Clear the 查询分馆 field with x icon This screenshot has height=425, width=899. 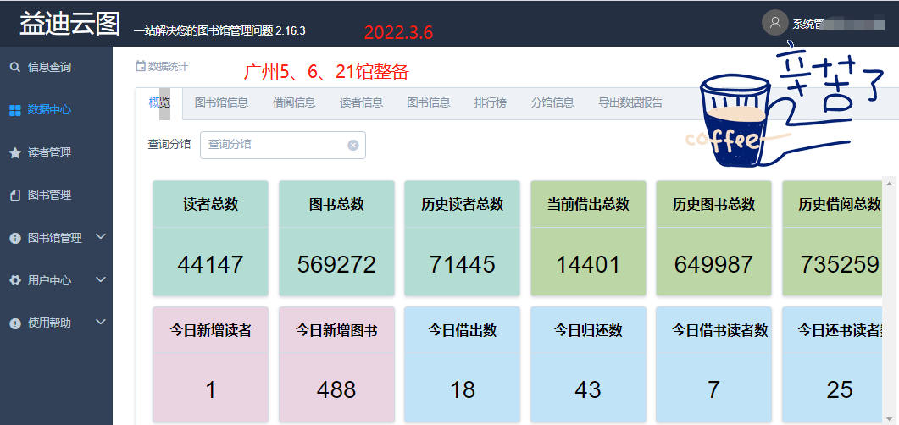353,145
